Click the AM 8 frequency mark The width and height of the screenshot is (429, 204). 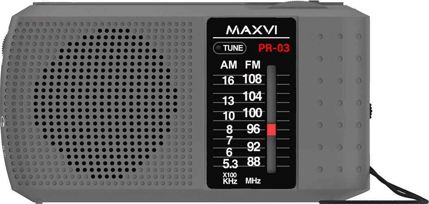click(x=230, y=129)
